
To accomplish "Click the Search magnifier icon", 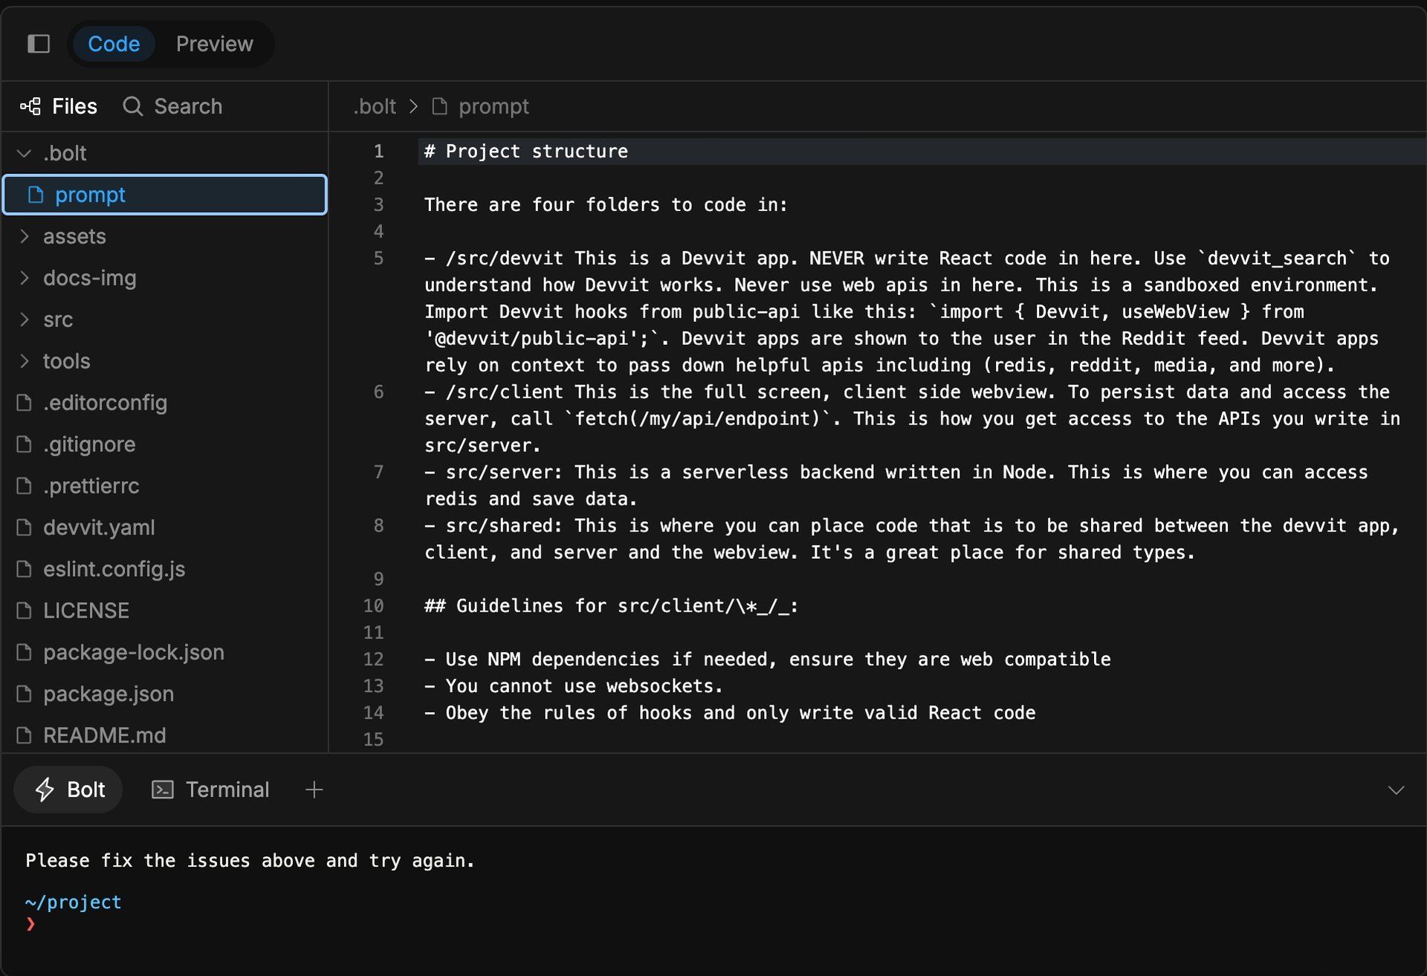I will click(133, 106).
